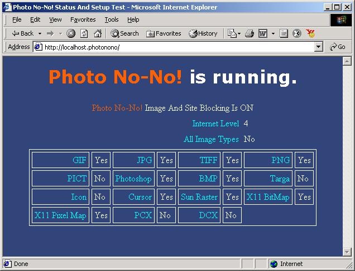Click the gray X circle toolbar icon
The width and height of the screenshot is (355, 271).
296,33
